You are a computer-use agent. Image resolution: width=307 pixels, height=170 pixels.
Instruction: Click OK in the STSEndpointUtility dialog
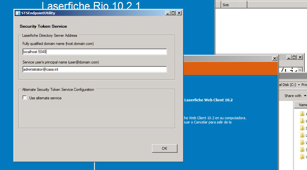164,148
